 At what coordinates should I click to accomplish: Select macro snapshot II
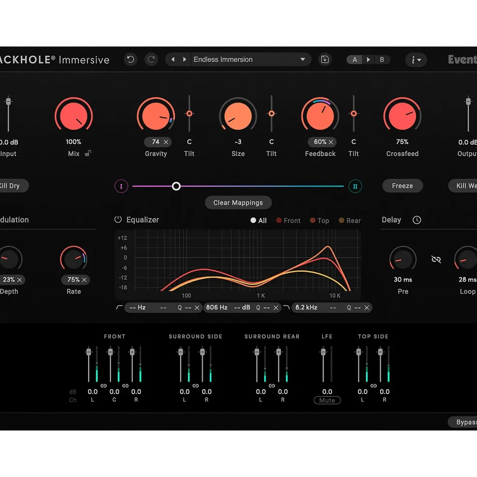coord(355,186)
